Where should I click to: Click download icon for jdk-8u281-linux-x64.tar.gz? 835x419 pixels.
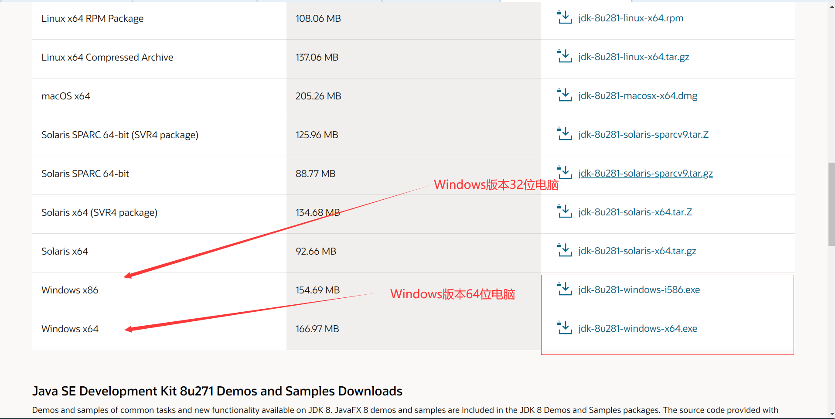pos(564,56)
